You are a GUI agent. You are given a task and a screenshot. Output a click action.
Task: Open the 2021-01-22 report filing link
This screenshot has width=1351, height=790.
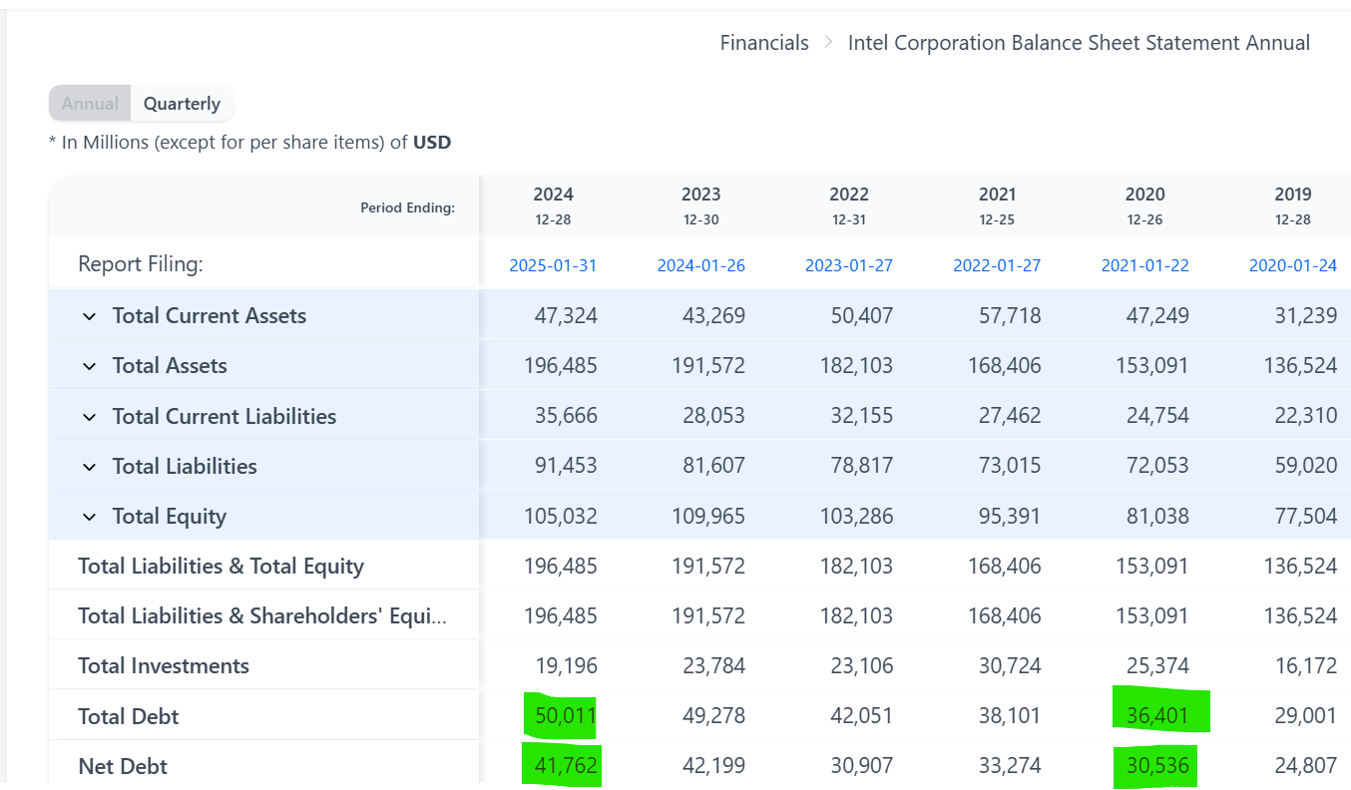tap(1144, 265)
